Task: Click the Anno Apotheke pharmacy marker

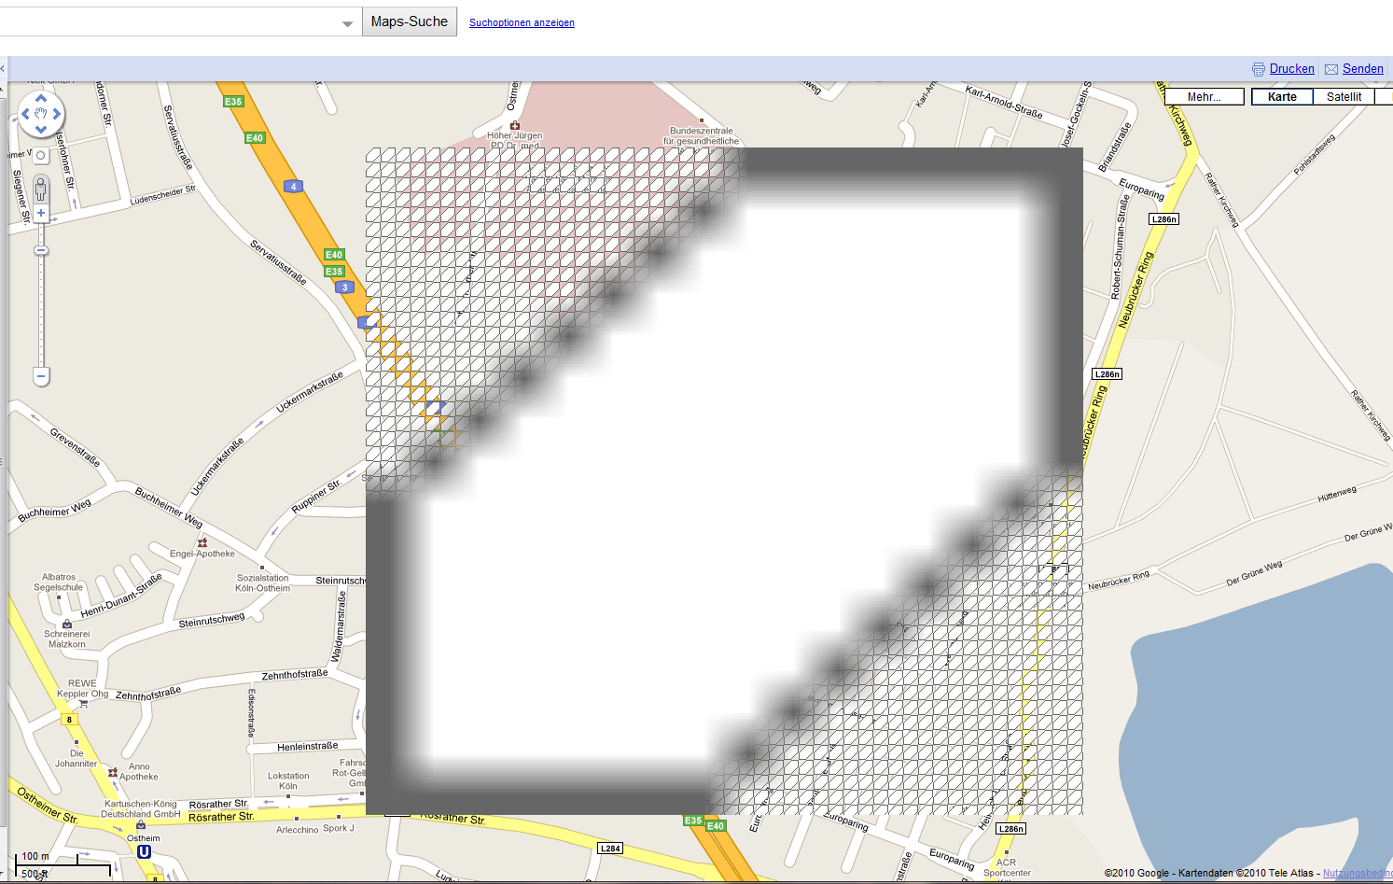Action: tap(113, 773)
